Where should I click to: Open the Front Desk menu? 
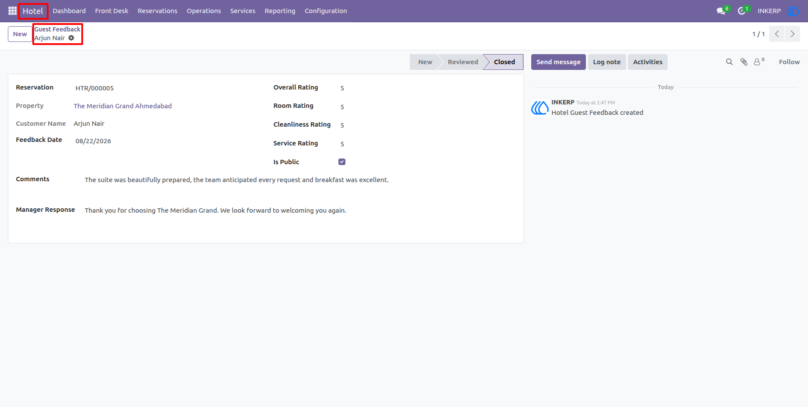[x=111, y=11]
